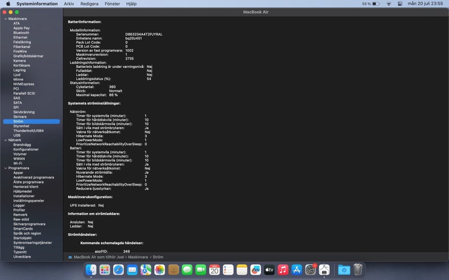Open the Fönster menu

pos(112,3)
